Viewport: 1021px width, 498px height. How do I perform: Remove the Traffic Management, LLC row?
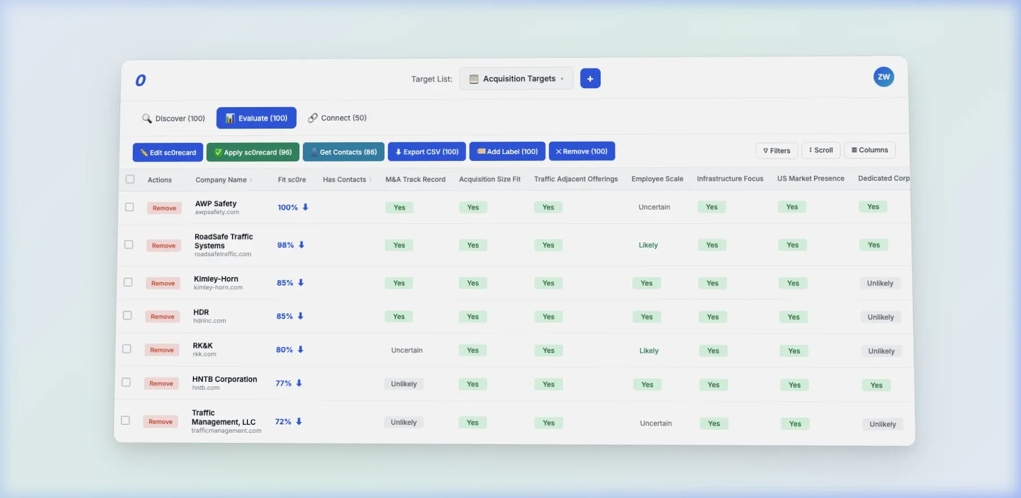(161, 422)
